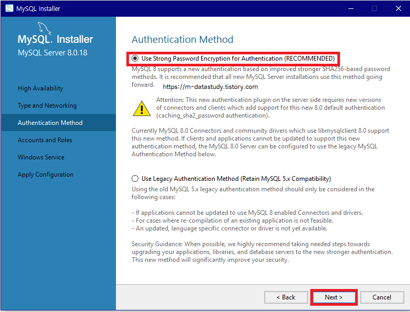410x312 pixels.
Task: Click the MySQL Installer title bar icon
Action: point(9,8)
